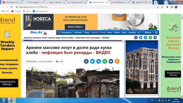Open the Деньги menu item

pos(110,32)
